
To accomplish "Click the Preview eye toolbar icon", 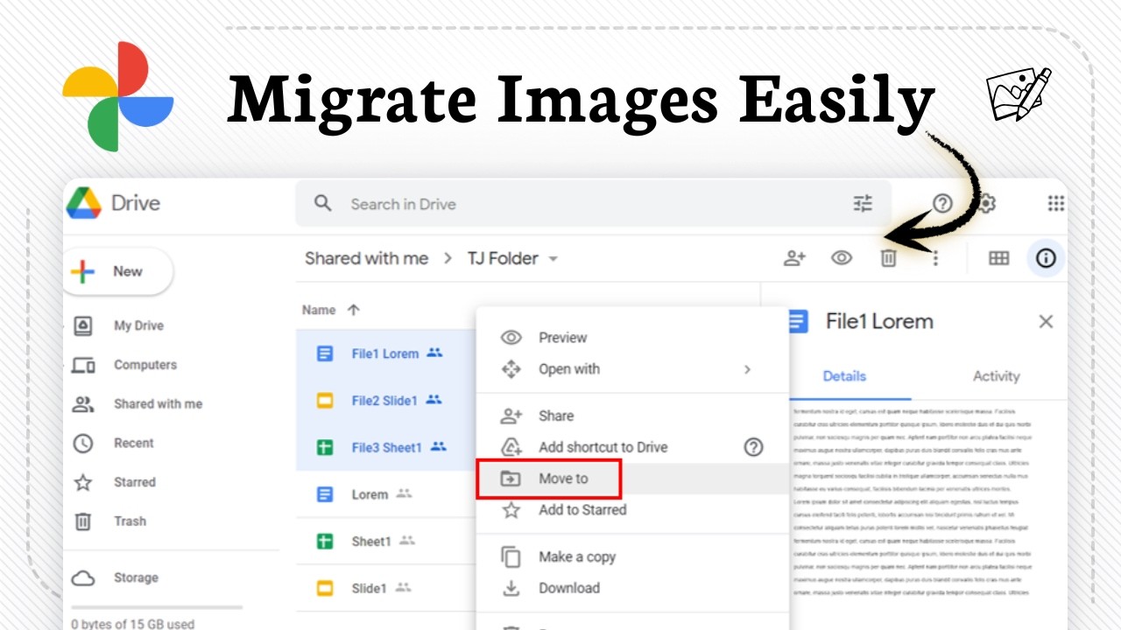I will click(842, 258).
